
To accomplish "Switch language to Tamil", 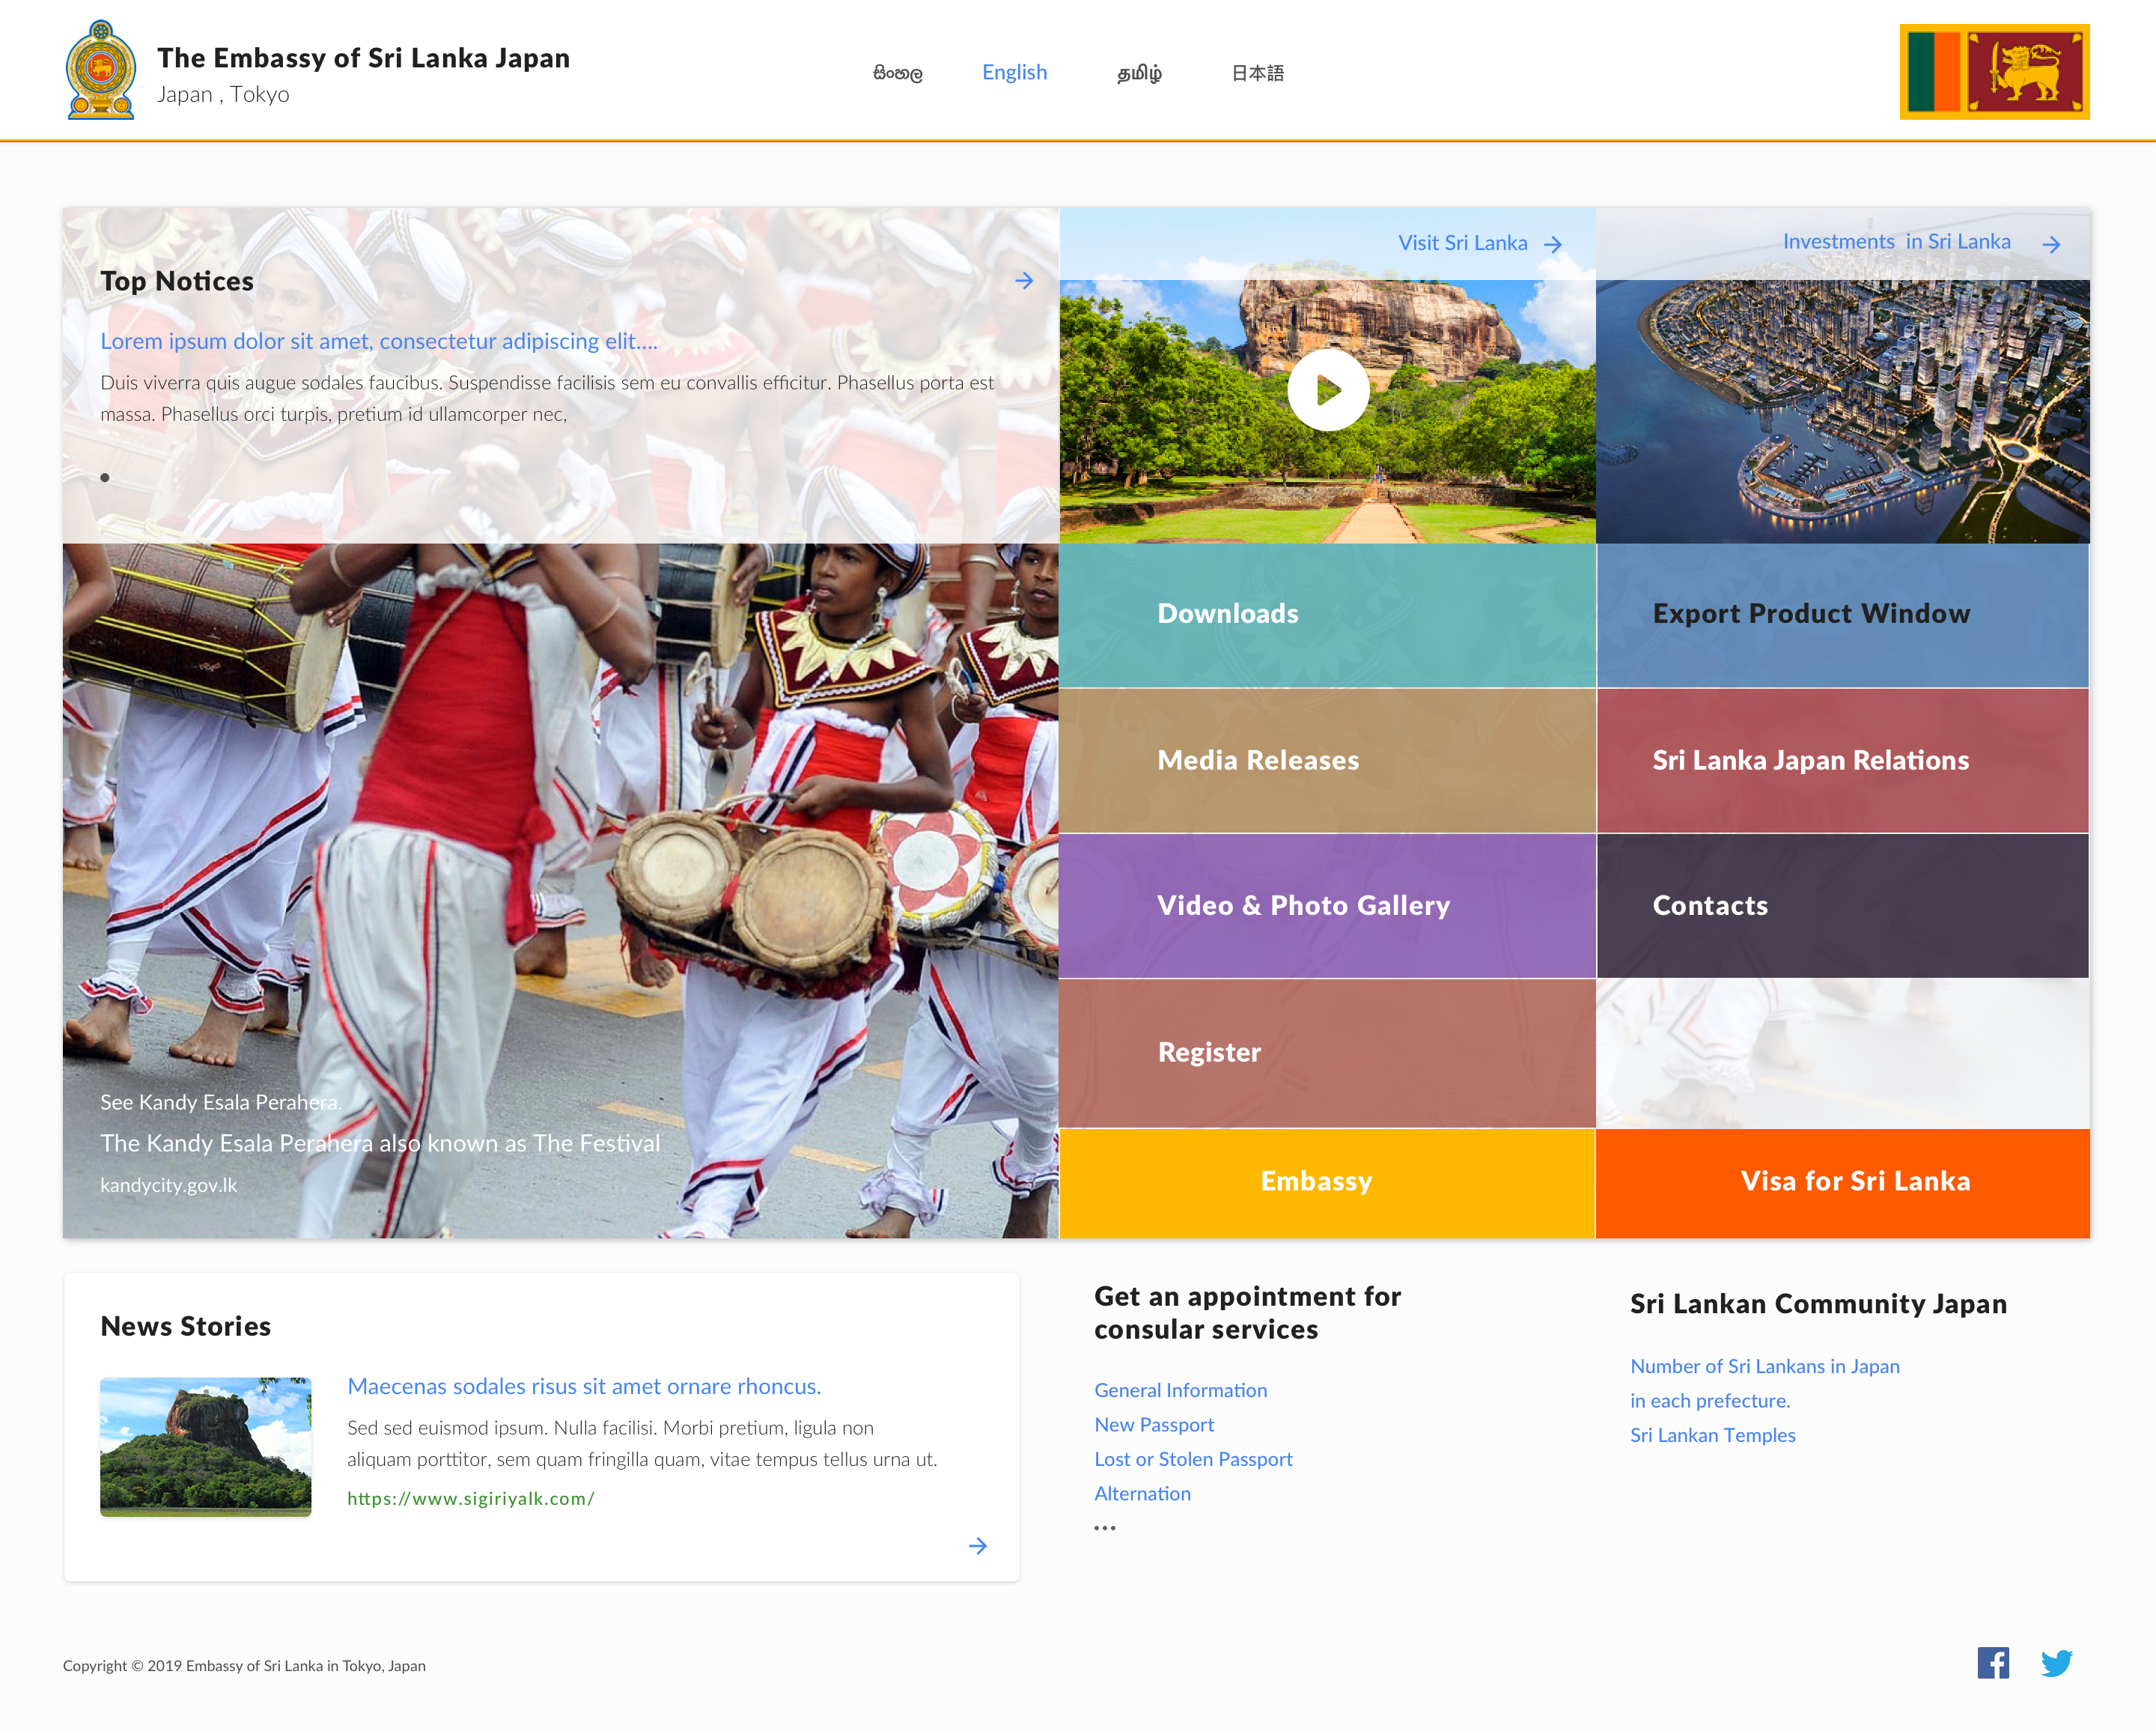I will (1139, 73).
